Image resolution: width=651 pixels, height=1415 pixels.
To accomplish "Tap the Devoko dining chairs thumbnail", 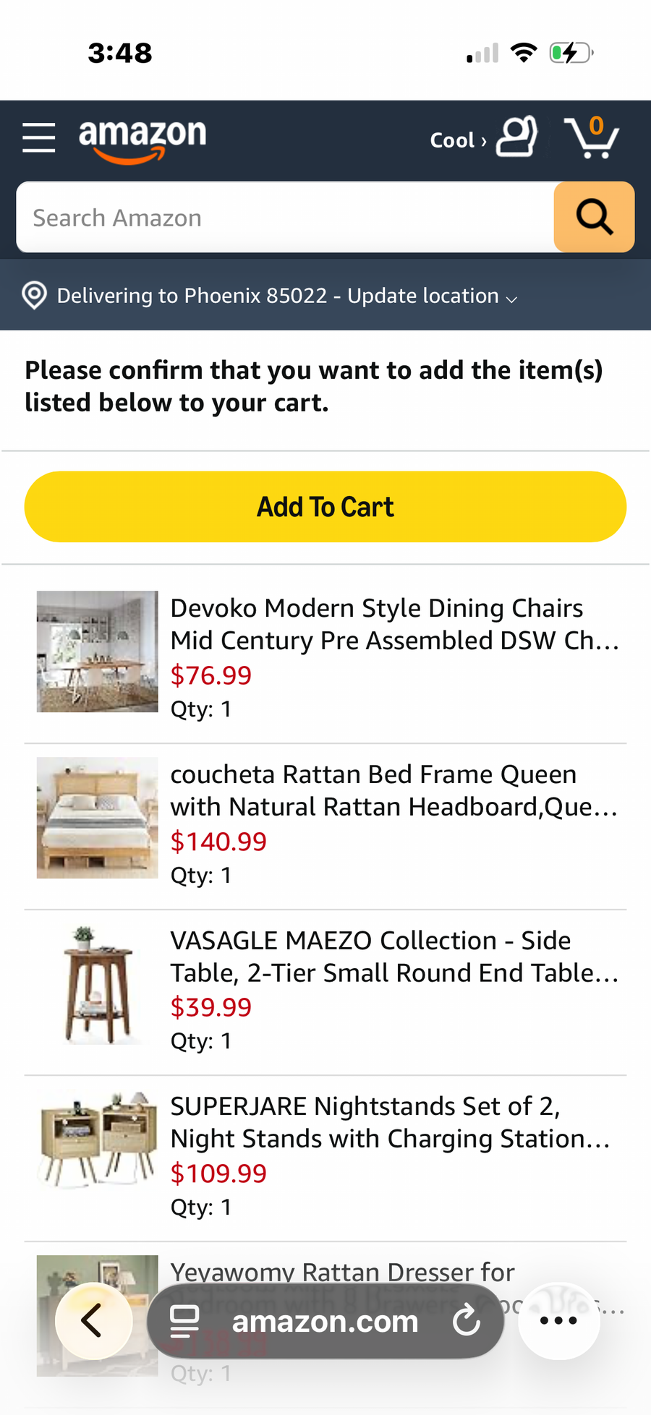I will (98, 651).
